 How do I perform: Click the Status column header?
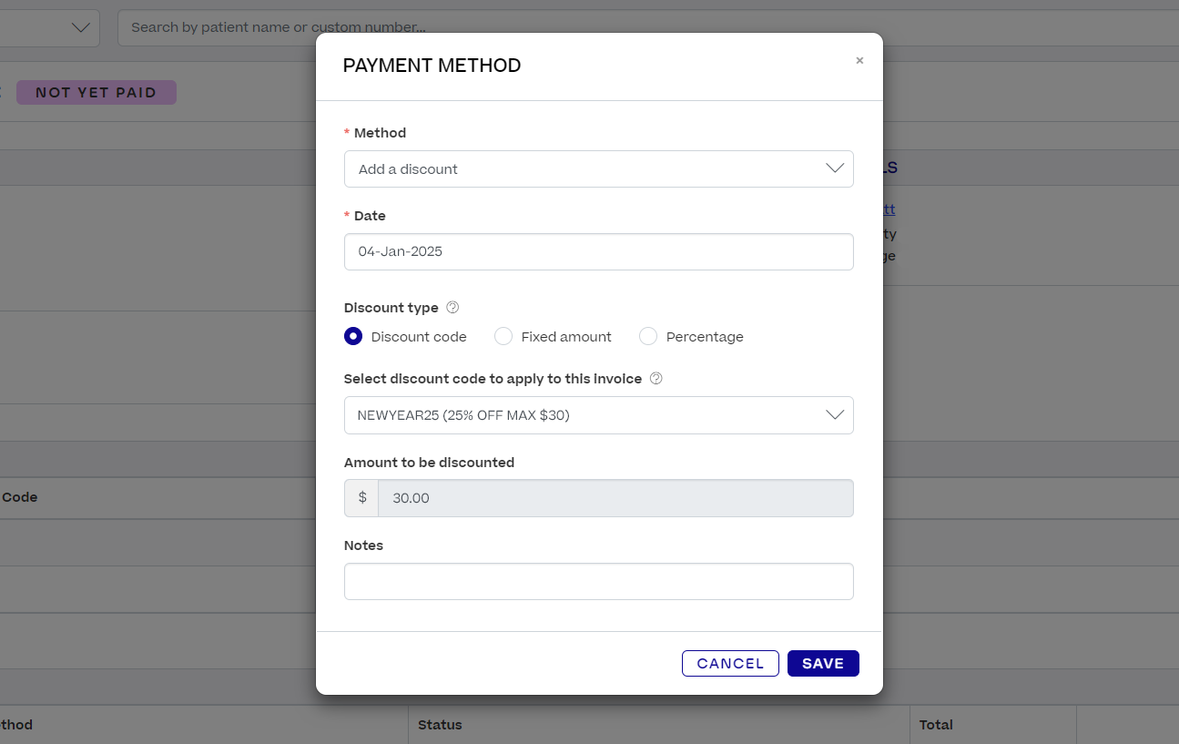(440, 724)
